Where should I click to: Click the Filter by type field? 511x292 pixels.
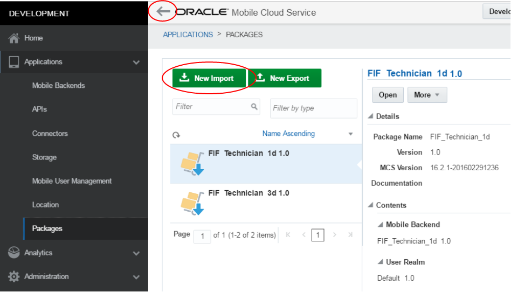coord(314,108)
